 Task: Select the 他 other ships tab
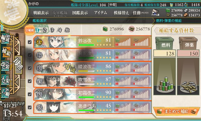pyautogui.click(x=67, y=30)
